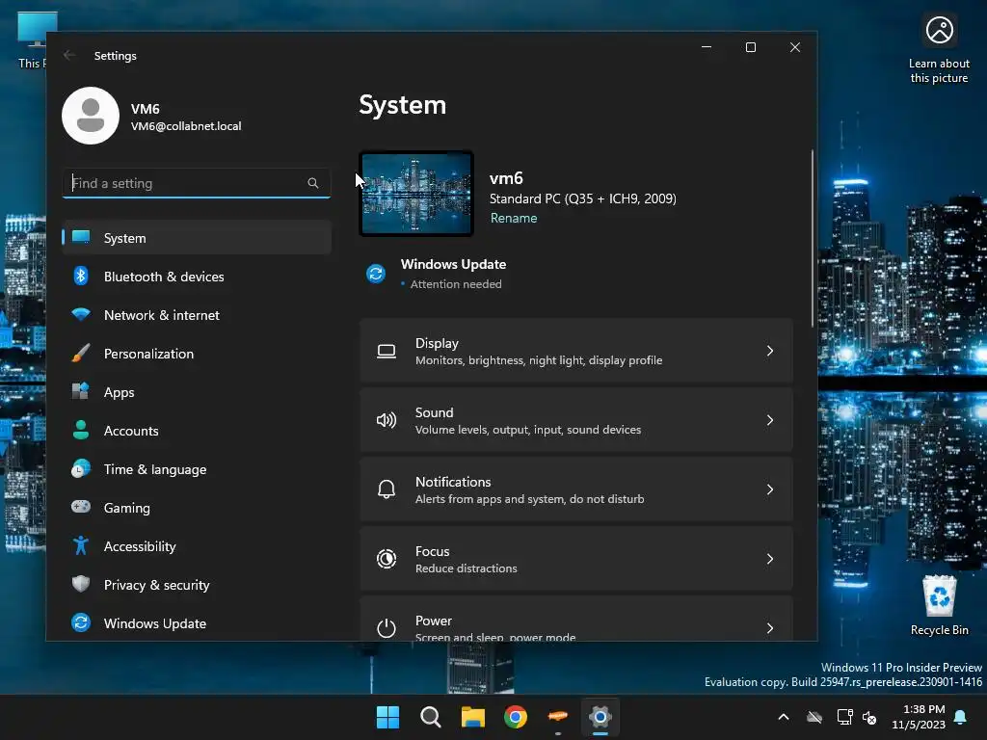Click the Accessibility figure icon
Image resolution: width=987 pixels, height=740 pixels.
click(x=81, y=545)
